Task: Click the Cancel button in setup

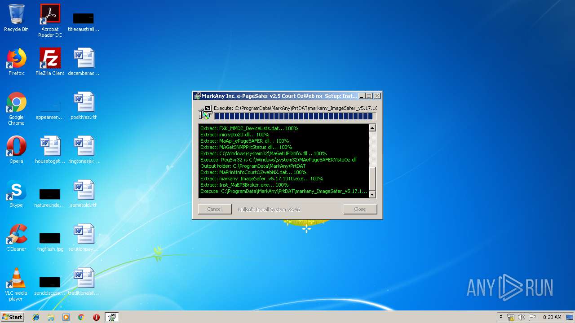Action: click(x=215, y=209)
